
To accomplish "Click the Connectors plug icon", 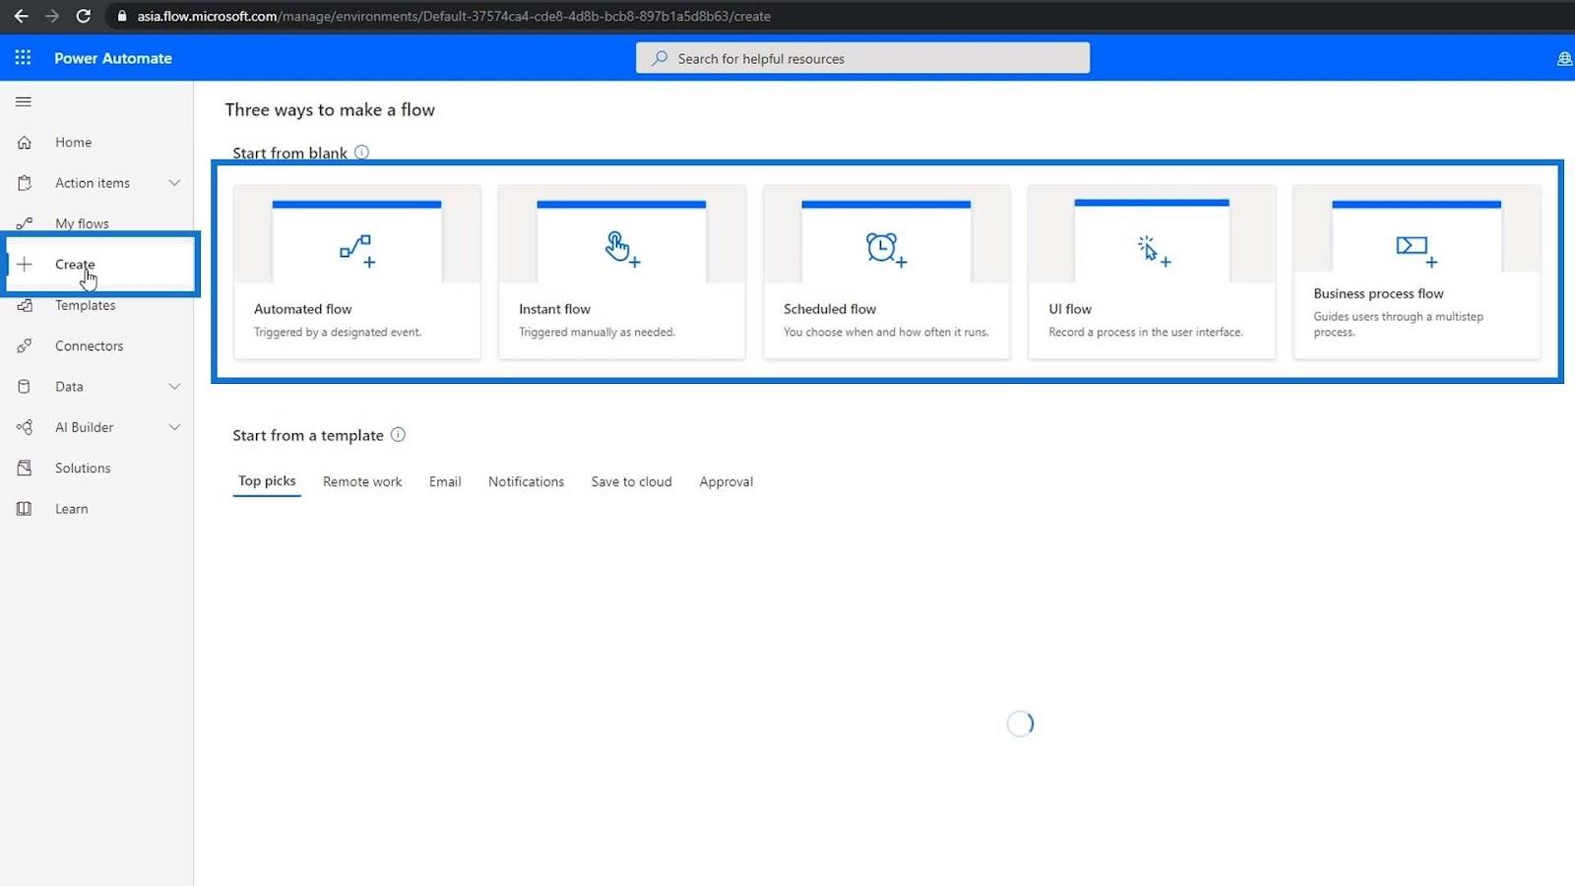I will (25, 346).
